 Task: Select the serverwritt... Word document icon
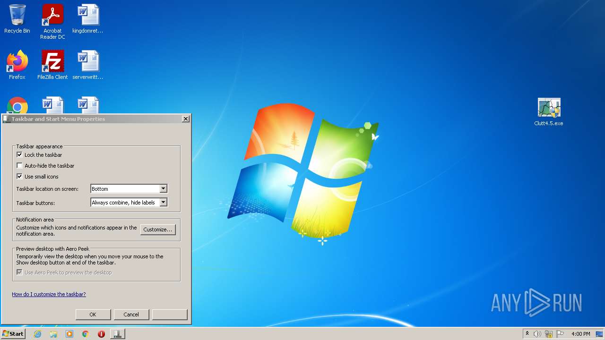[88, 65]
